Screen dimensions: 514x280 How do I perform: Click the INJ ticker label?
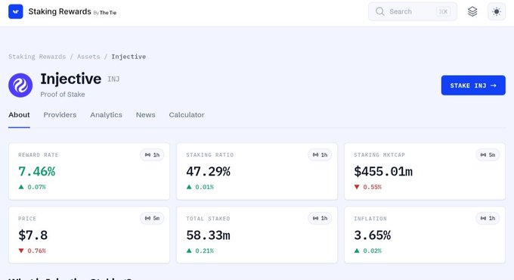113,79
